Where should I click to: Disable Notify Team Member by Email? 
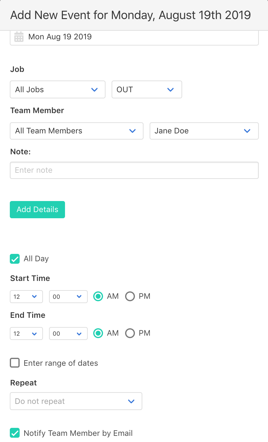coord(15,433)
